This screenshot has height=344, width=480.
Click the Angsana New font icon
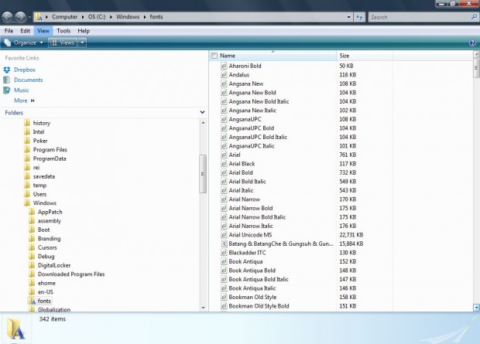(224, 83)
